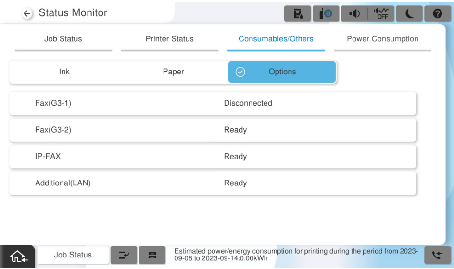
Task: Go back using the arrow beside Status Monitor
Action: click(x=27, y=13)
